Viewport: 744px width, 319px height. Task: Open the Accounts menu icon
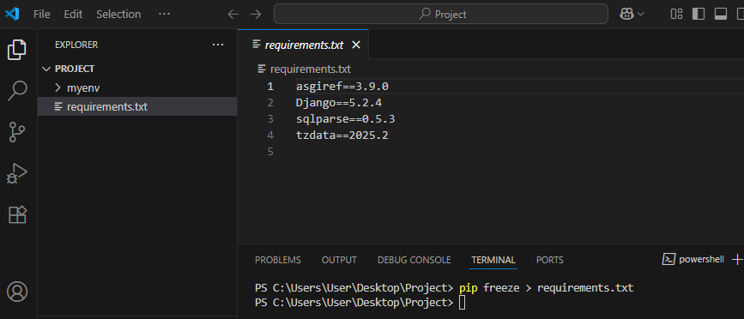click(x=17, y=292)
